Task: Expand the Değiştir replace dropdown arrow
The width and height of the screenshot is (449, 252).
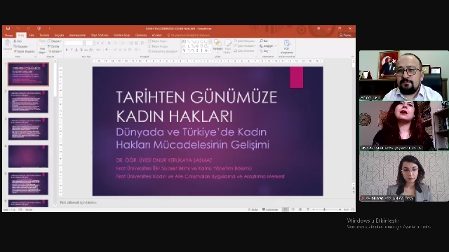Action: click(276, 46)
